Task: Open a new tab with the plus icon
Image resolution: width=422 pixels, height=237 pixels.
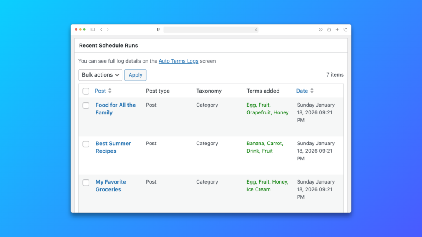Action: pos(337,30)
